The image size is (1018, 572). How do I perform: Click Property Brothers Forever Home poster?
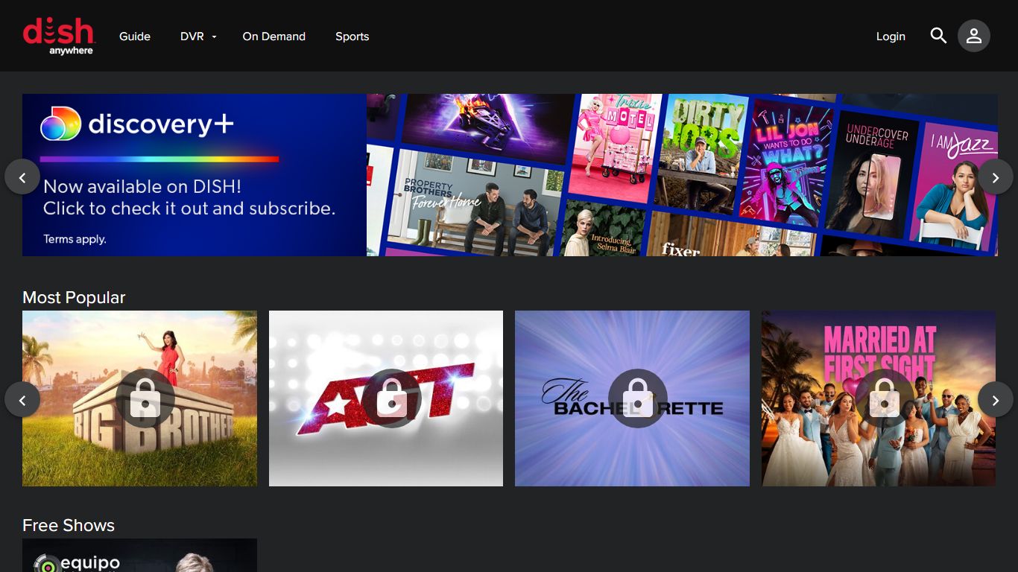475,201
